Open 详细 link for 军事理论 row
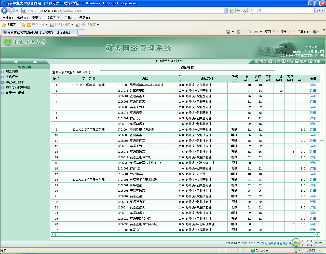Image resolution: width=326 pixels, height=254 pixels. 313,185
